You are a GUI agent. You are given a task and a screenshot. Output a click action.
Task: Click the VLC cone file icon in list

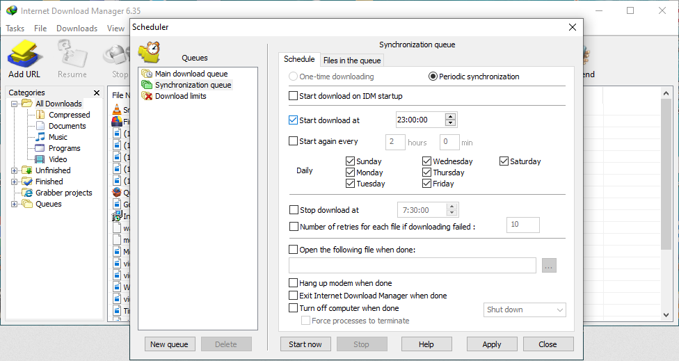(116, 109)
